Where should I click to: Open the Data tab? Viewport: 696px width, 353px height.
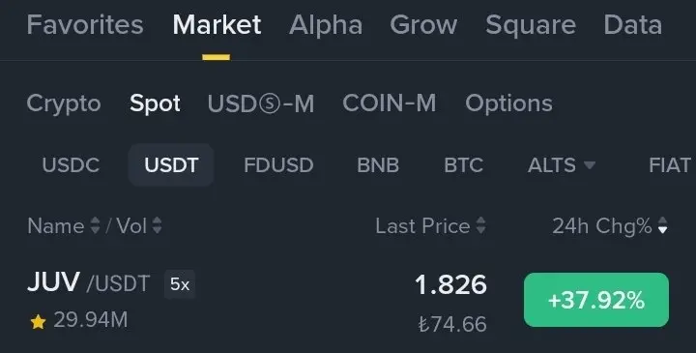632,24
